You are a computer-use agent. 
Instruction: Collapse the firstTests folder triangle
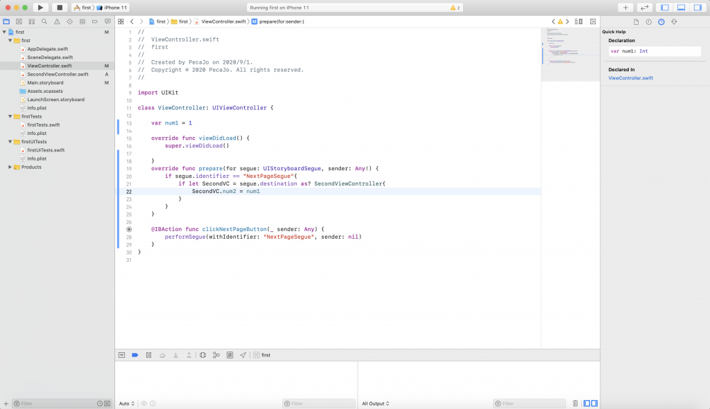tap(10, 116)
